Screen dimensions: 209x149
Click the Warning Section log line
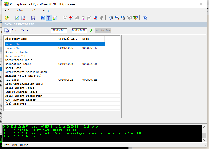point(73,133)
